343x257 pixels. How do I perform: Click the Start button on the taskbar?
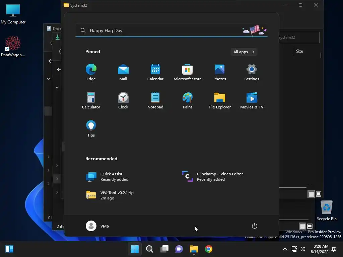click(x=135, y=249)
